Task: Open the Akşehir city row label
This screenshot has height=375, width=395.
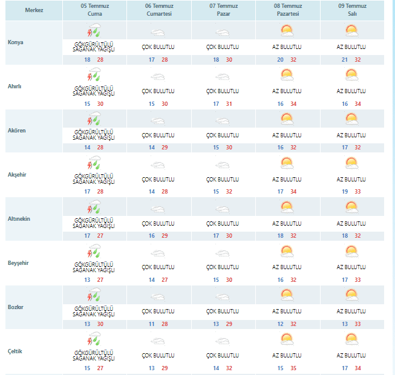Action: pos(17,175)
